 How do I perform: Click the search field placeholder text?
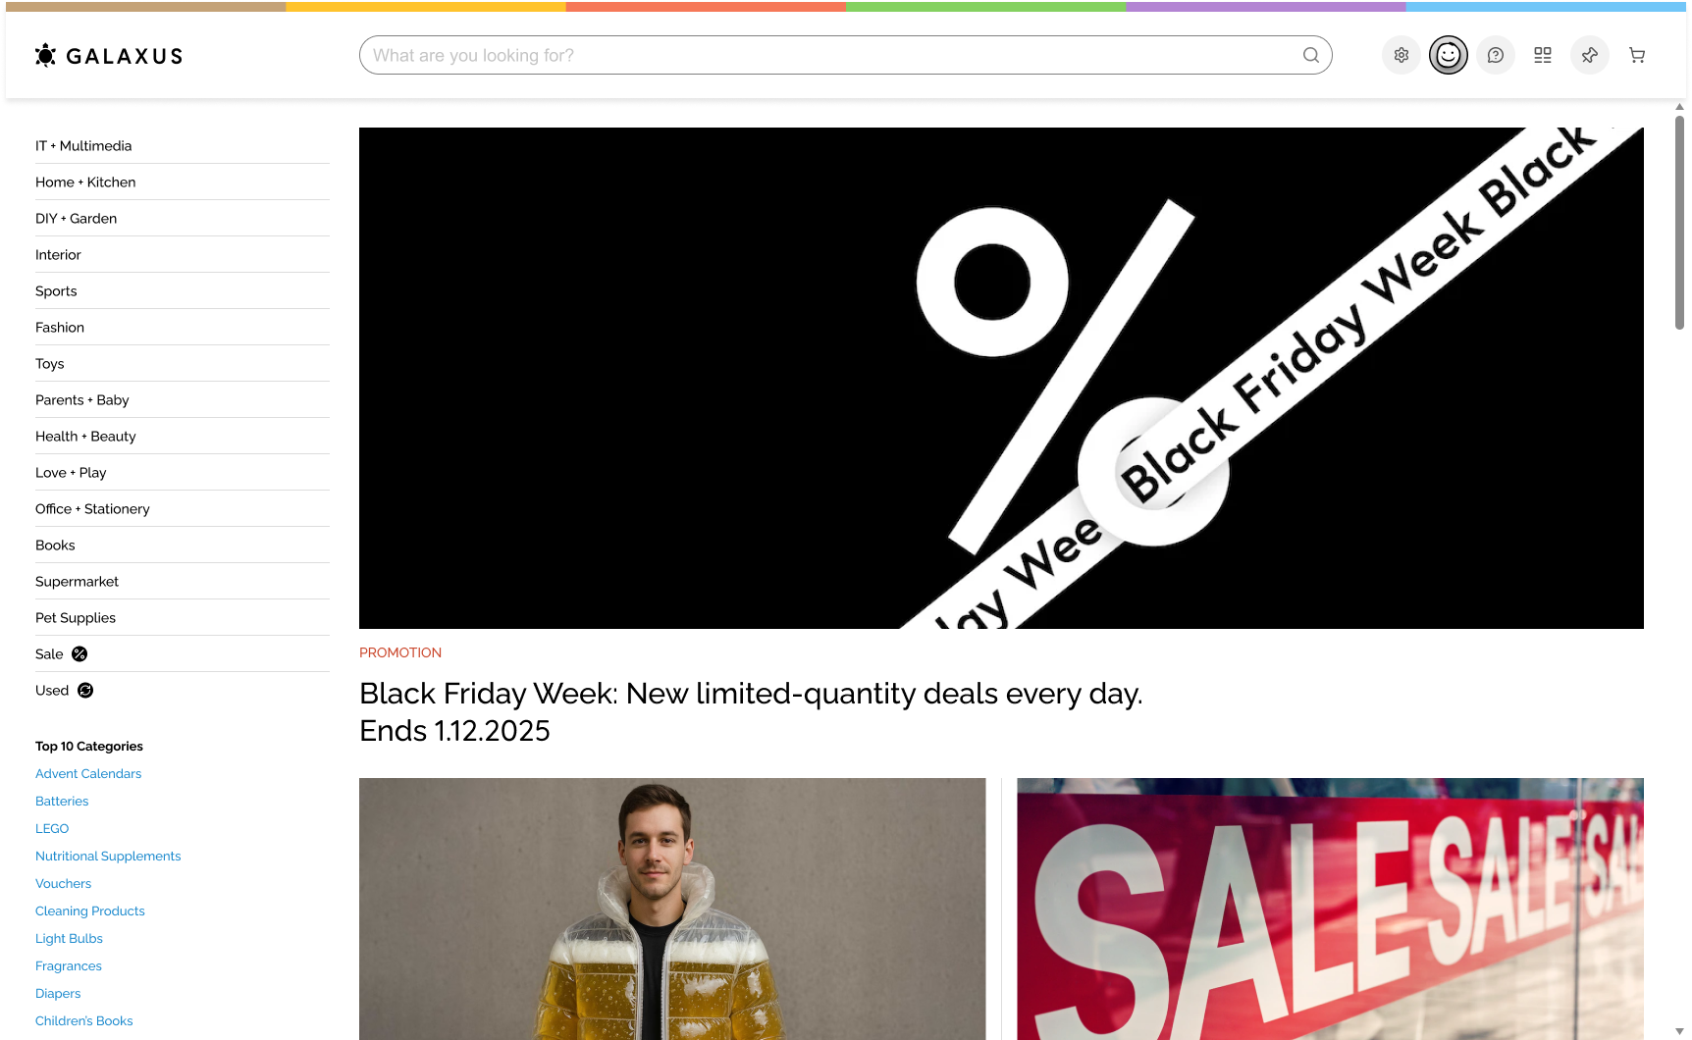click(x=473, y=56)
